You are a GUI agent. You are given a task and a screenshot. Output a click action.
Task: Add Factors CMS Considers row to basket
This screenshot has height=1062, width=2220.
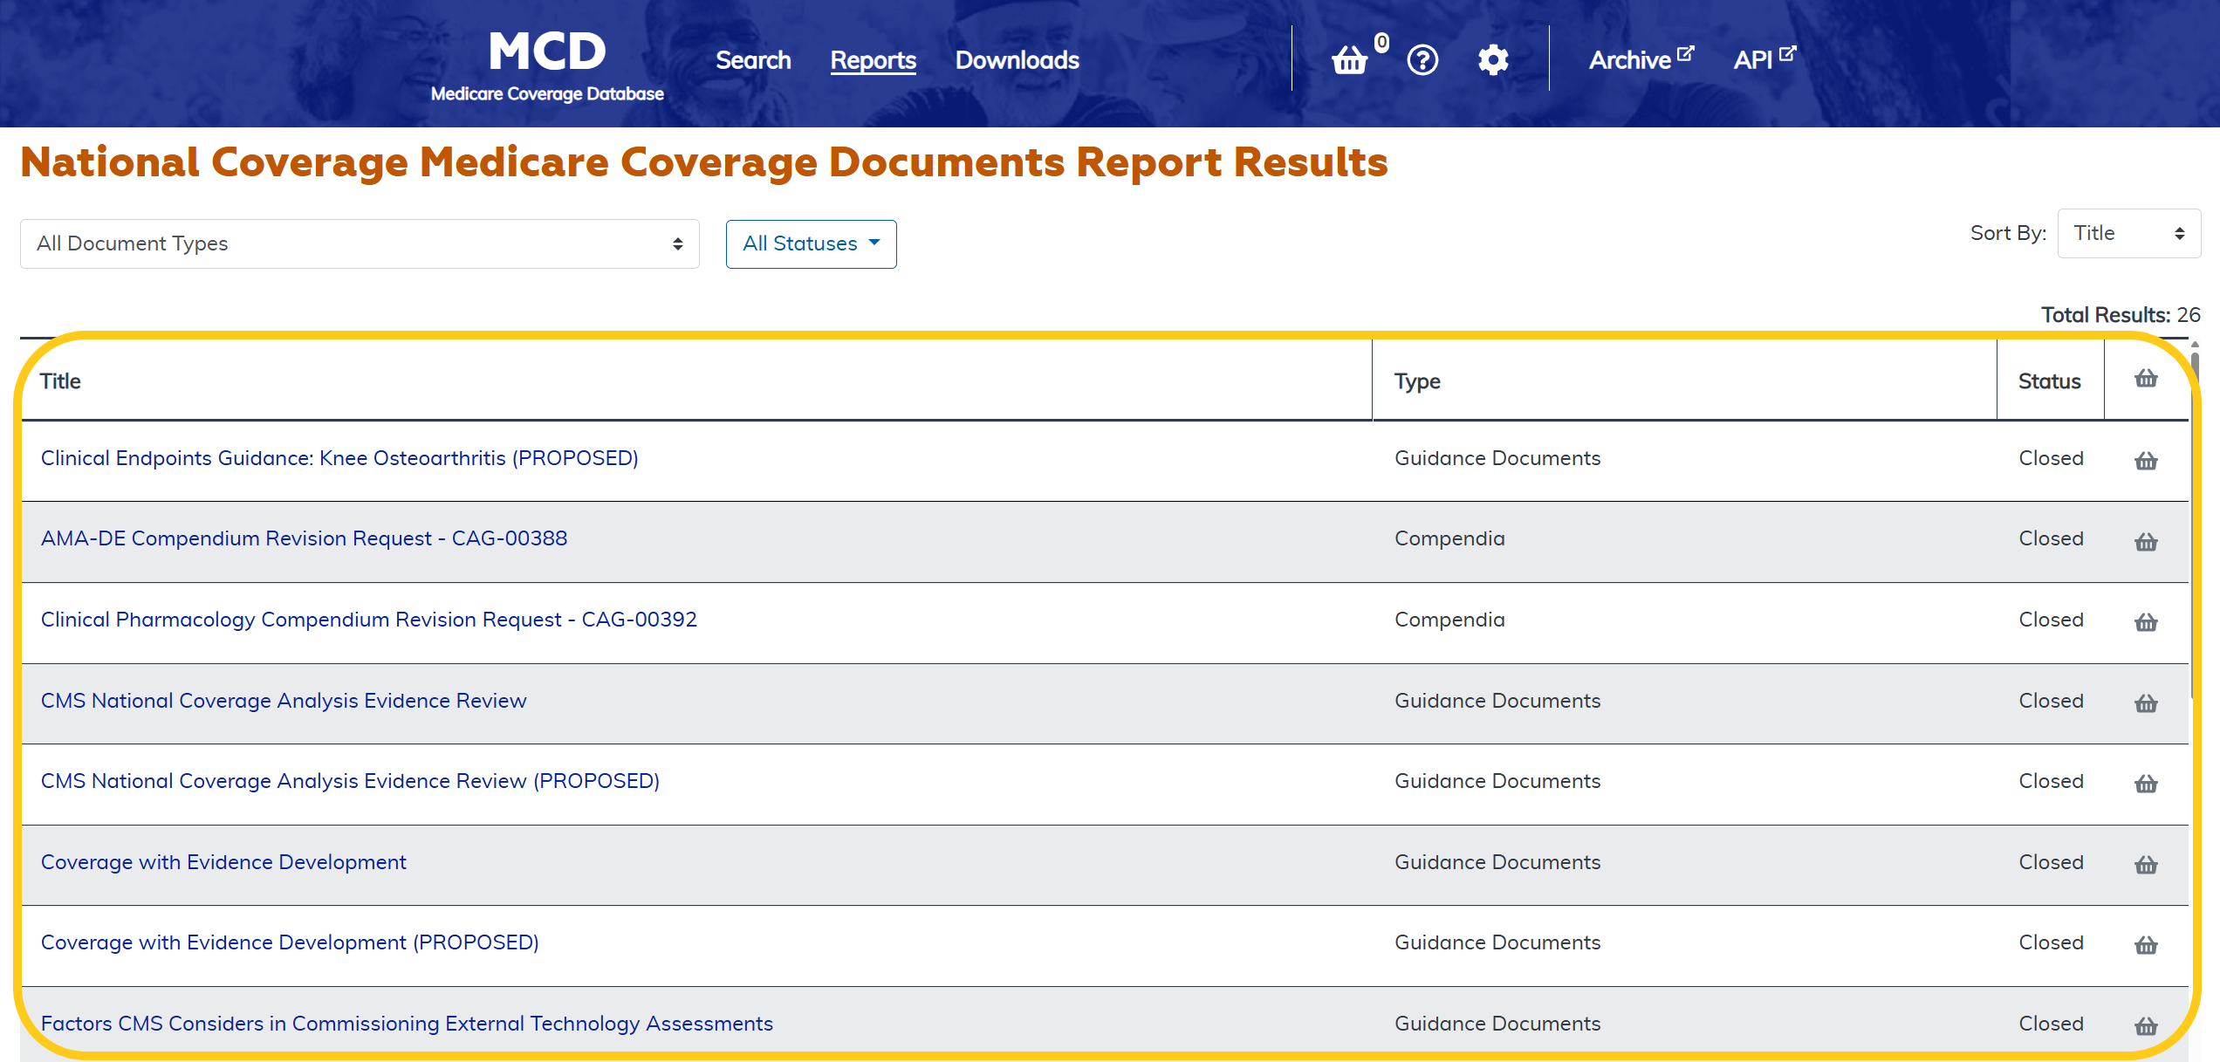coord(2146,1026)
